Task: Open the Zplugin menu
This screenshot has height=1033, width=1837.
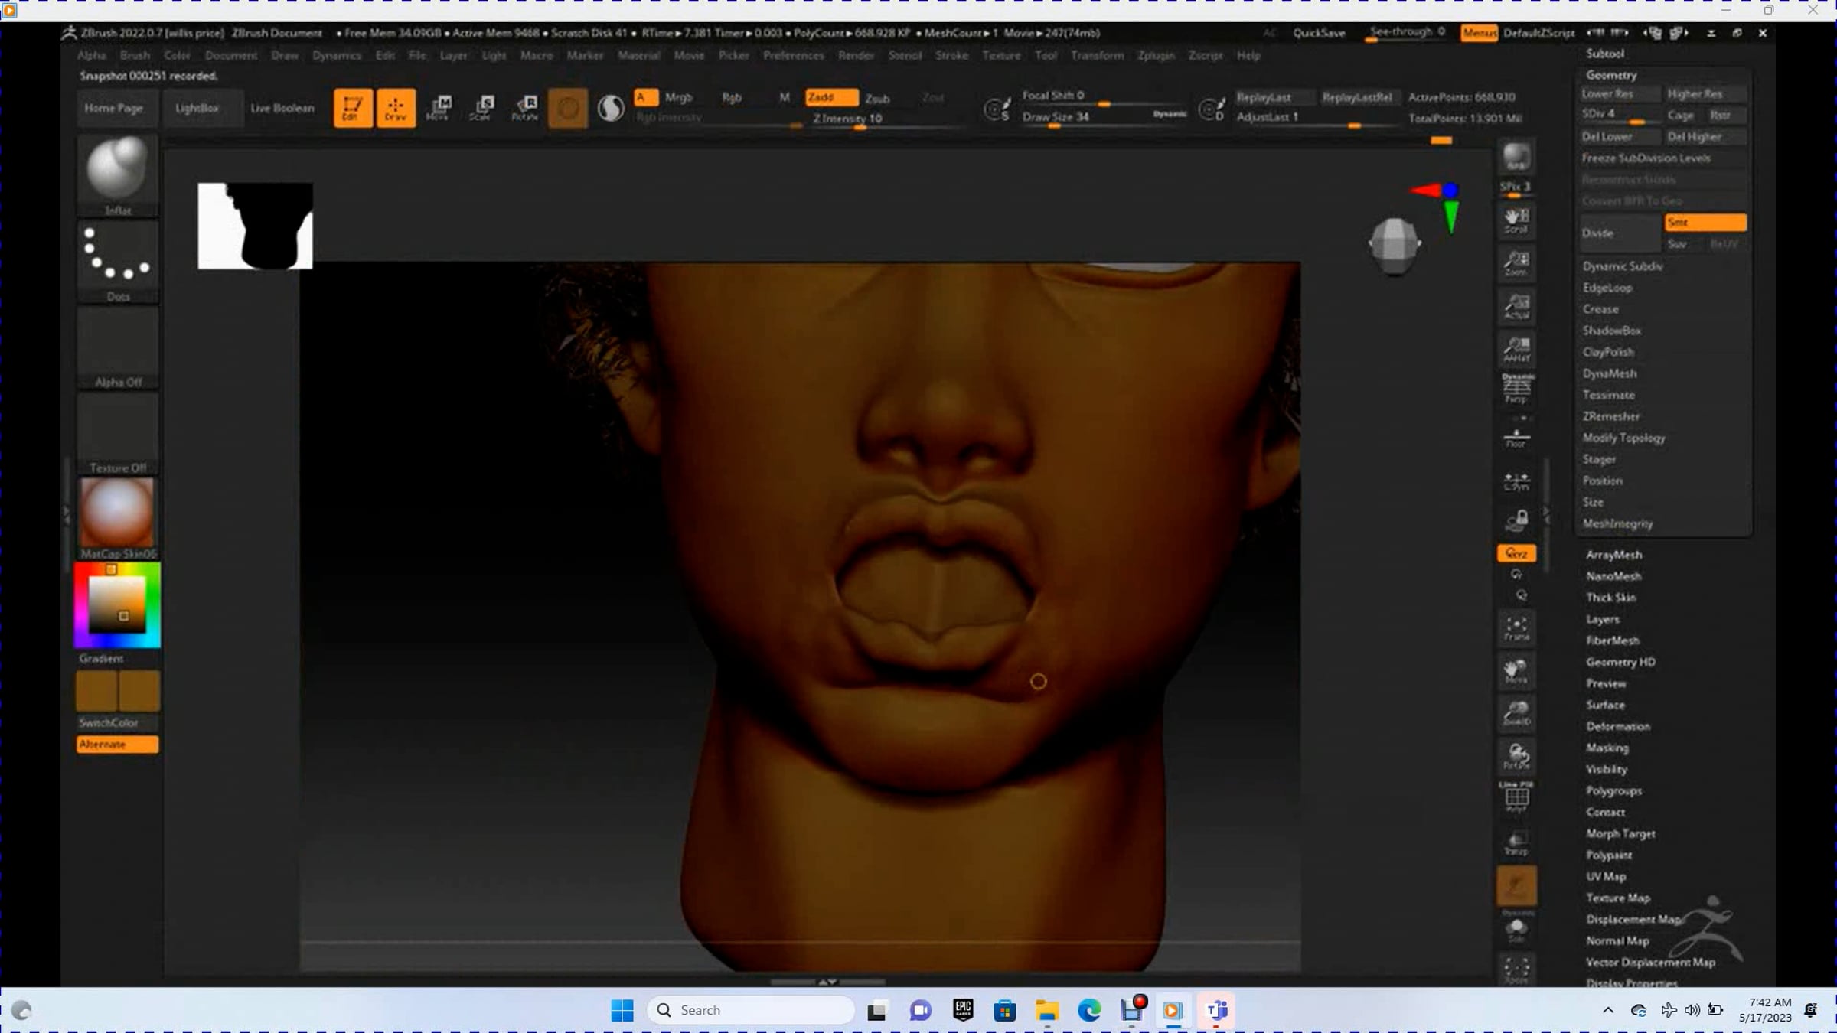Action: click(x=1155, y=55)
